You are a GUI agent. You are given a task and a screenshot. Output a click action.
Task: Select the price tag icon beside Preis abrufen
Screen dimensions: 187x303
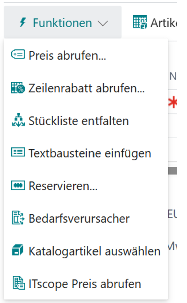(19, 53)
